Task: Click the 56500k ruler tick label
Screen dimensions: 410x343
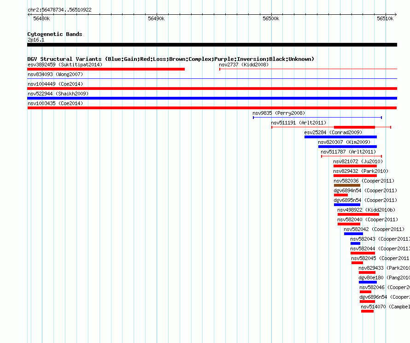Action: tap(271, 18)
